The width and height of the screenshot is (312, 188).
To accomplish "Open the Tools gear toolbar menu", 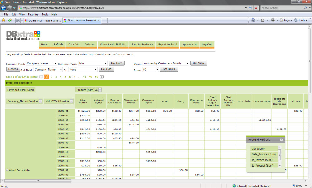I will pyautogui.click(x=301, y=20).
